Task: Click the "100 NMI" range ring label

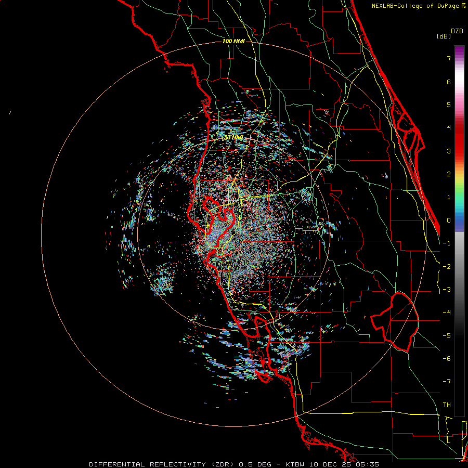Action: [233, 41]
